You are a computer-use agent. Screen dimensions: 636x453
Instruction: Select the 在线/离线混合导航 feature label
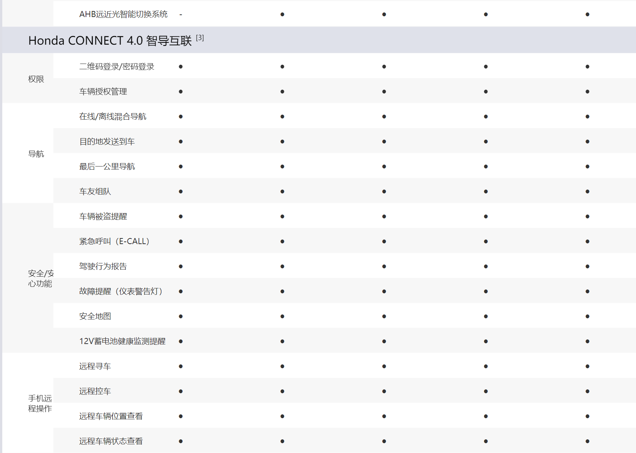coord(112,117)
